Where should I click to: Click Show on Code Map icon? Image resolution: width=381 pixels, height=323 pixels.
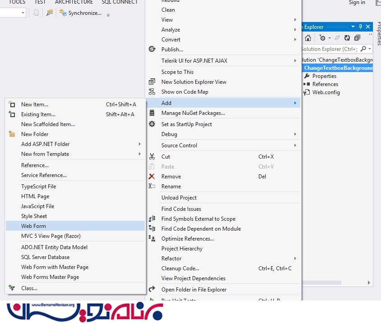pos(152,91)
